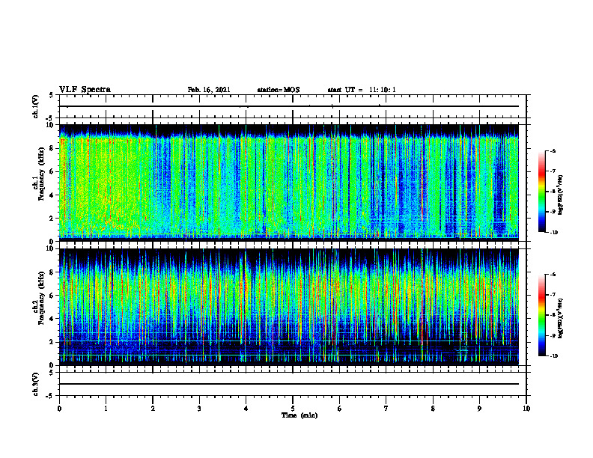Image resolution: width=593 pixels, height=458 pixels.
Task: Click the "Time (min)" x-axis label
Action: pos(299,415)
